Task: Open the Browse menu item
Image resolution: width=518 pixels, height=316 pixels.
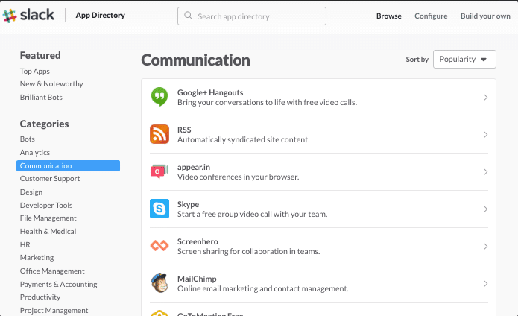Action: 389,16
